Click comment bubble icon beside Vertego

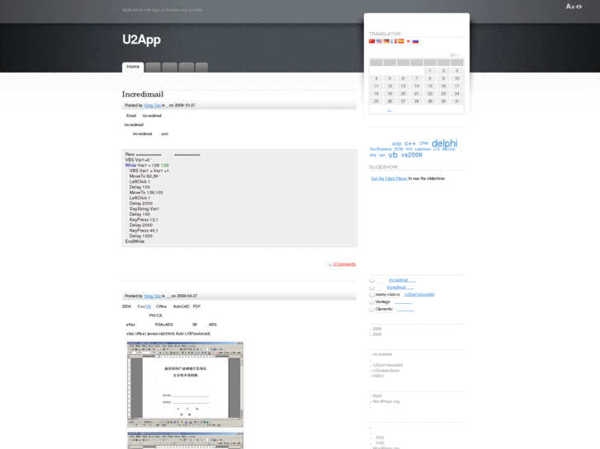(x=371, y=302)
